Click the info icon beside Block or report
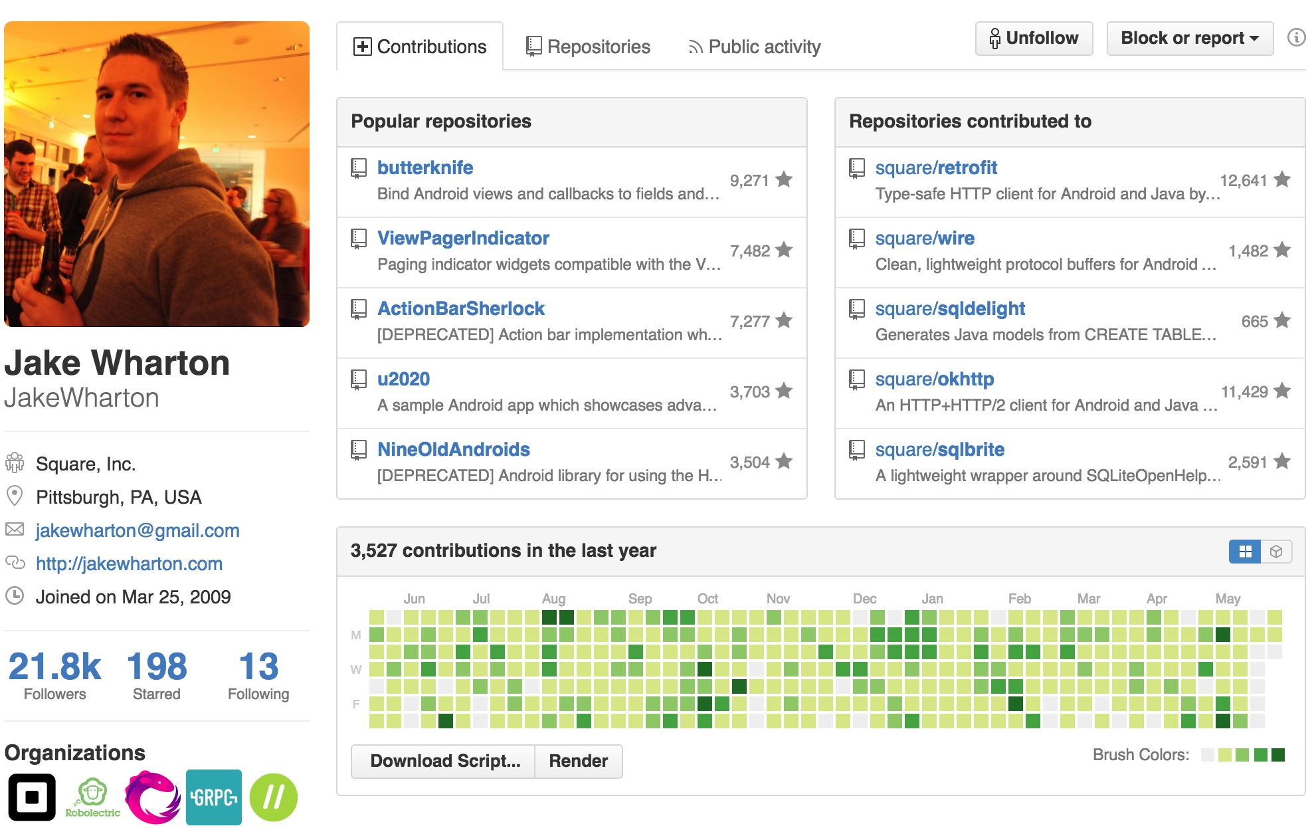Image resolution: width=1314 pixels, height=828 pixels. [1295, 38]
